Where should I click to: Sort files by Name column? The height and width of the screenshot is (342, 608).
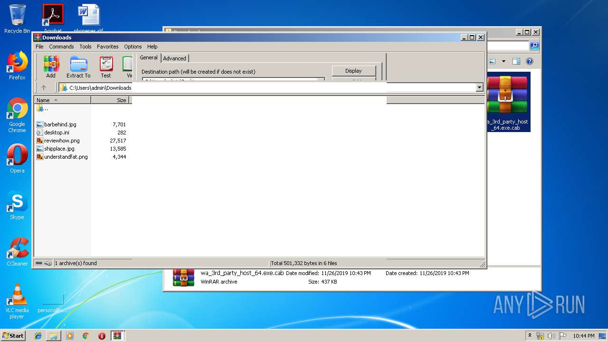[x=62, y=100]
